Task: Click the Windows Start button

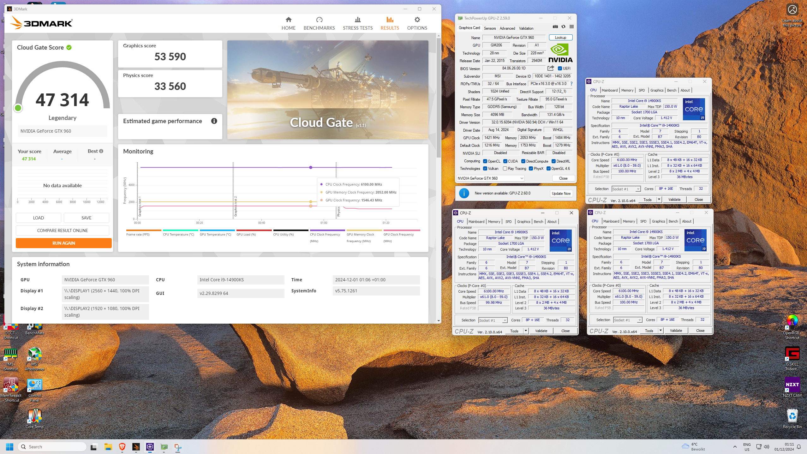Action: point(10,446)
